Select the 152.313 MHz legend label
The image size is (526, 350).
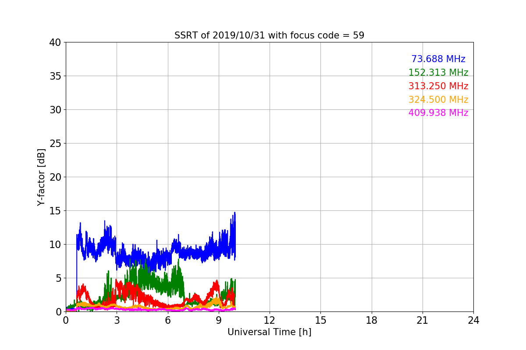tap(438, 73)
